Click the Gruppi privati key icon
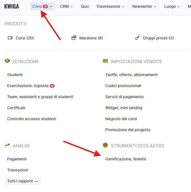191x192 pixels. pos(137,38)
